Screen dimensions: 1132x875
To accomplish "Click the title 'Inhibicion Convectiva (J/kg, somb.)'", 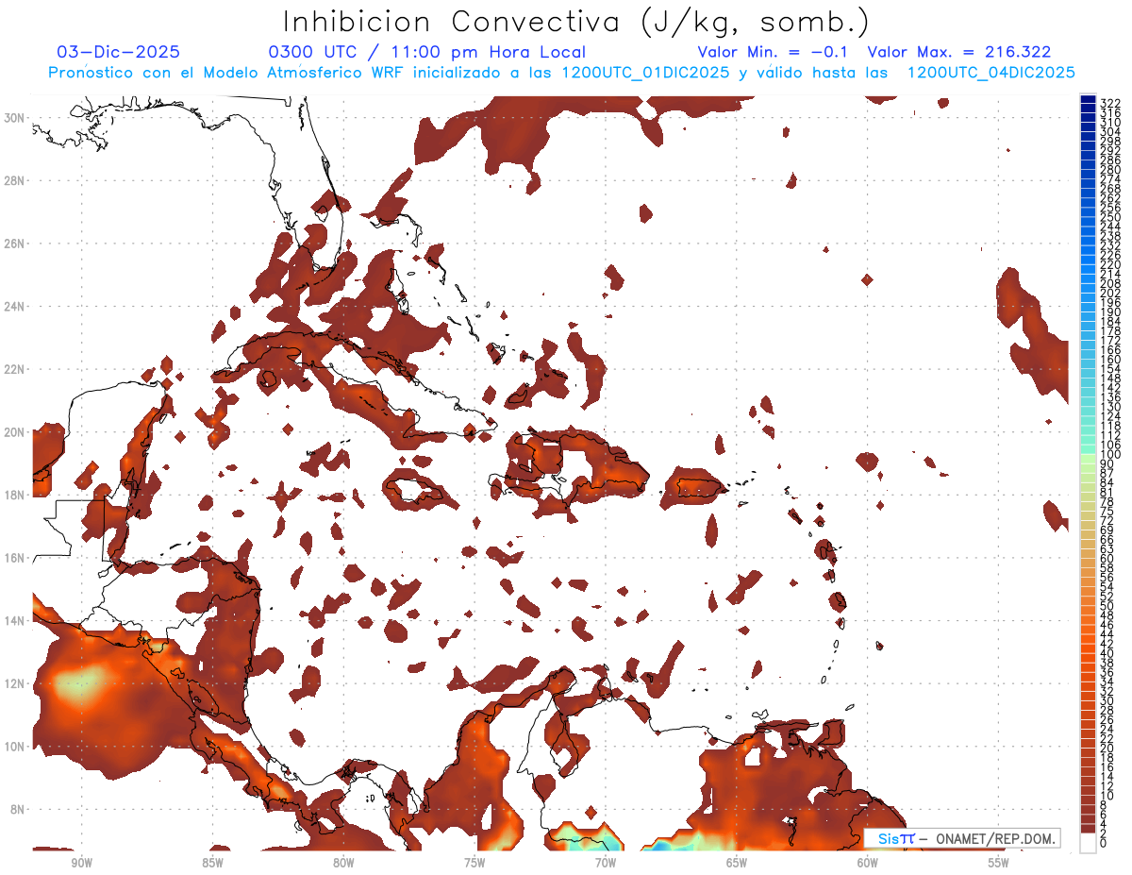I will coord(575,22).
